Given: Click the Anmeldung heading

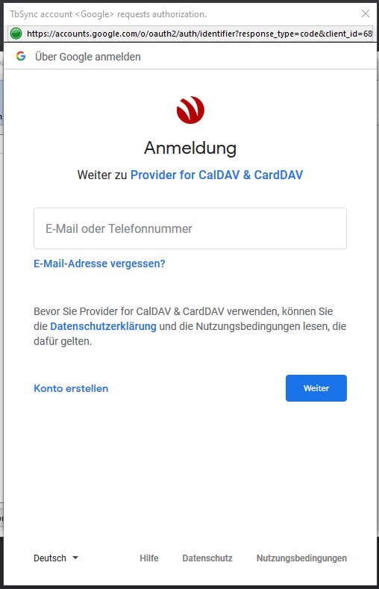Looking at the screenshot, I should pyautogui.click(x=190, y=148).
